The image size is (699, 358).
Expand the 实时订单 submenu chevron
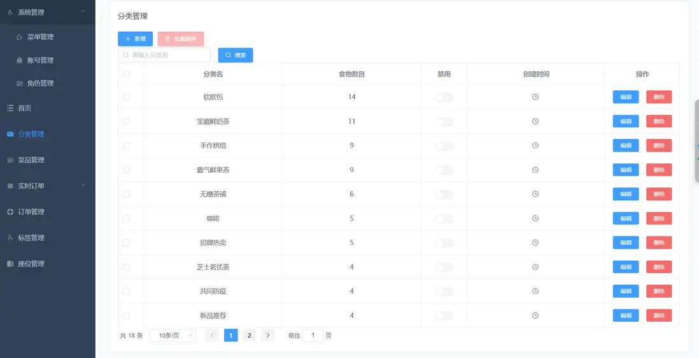click(83, 185)
